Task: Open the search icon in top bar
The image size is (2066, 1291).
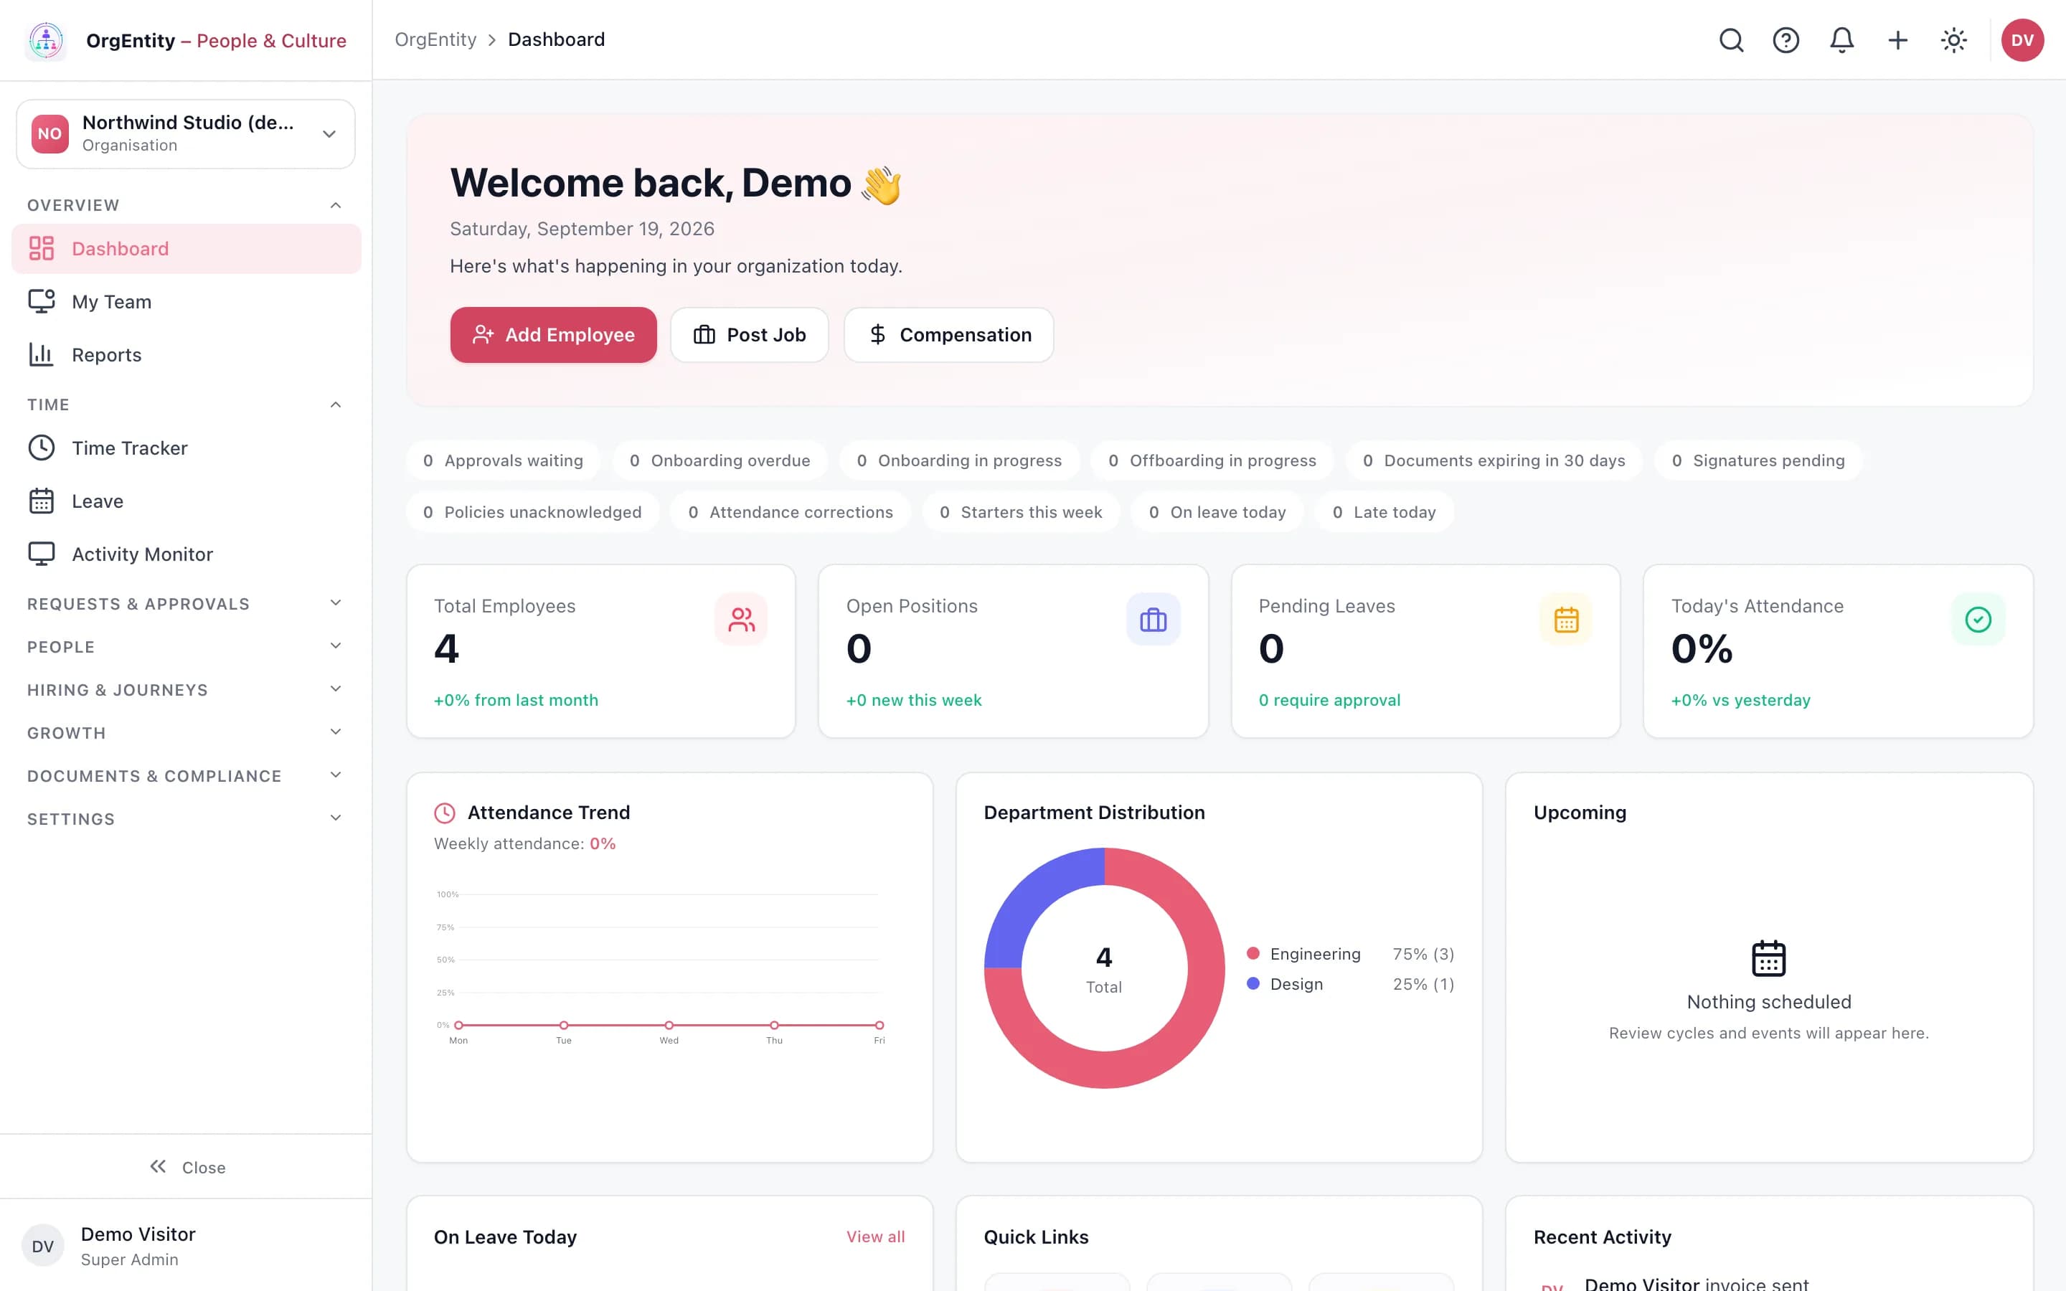Action: 1730,40
